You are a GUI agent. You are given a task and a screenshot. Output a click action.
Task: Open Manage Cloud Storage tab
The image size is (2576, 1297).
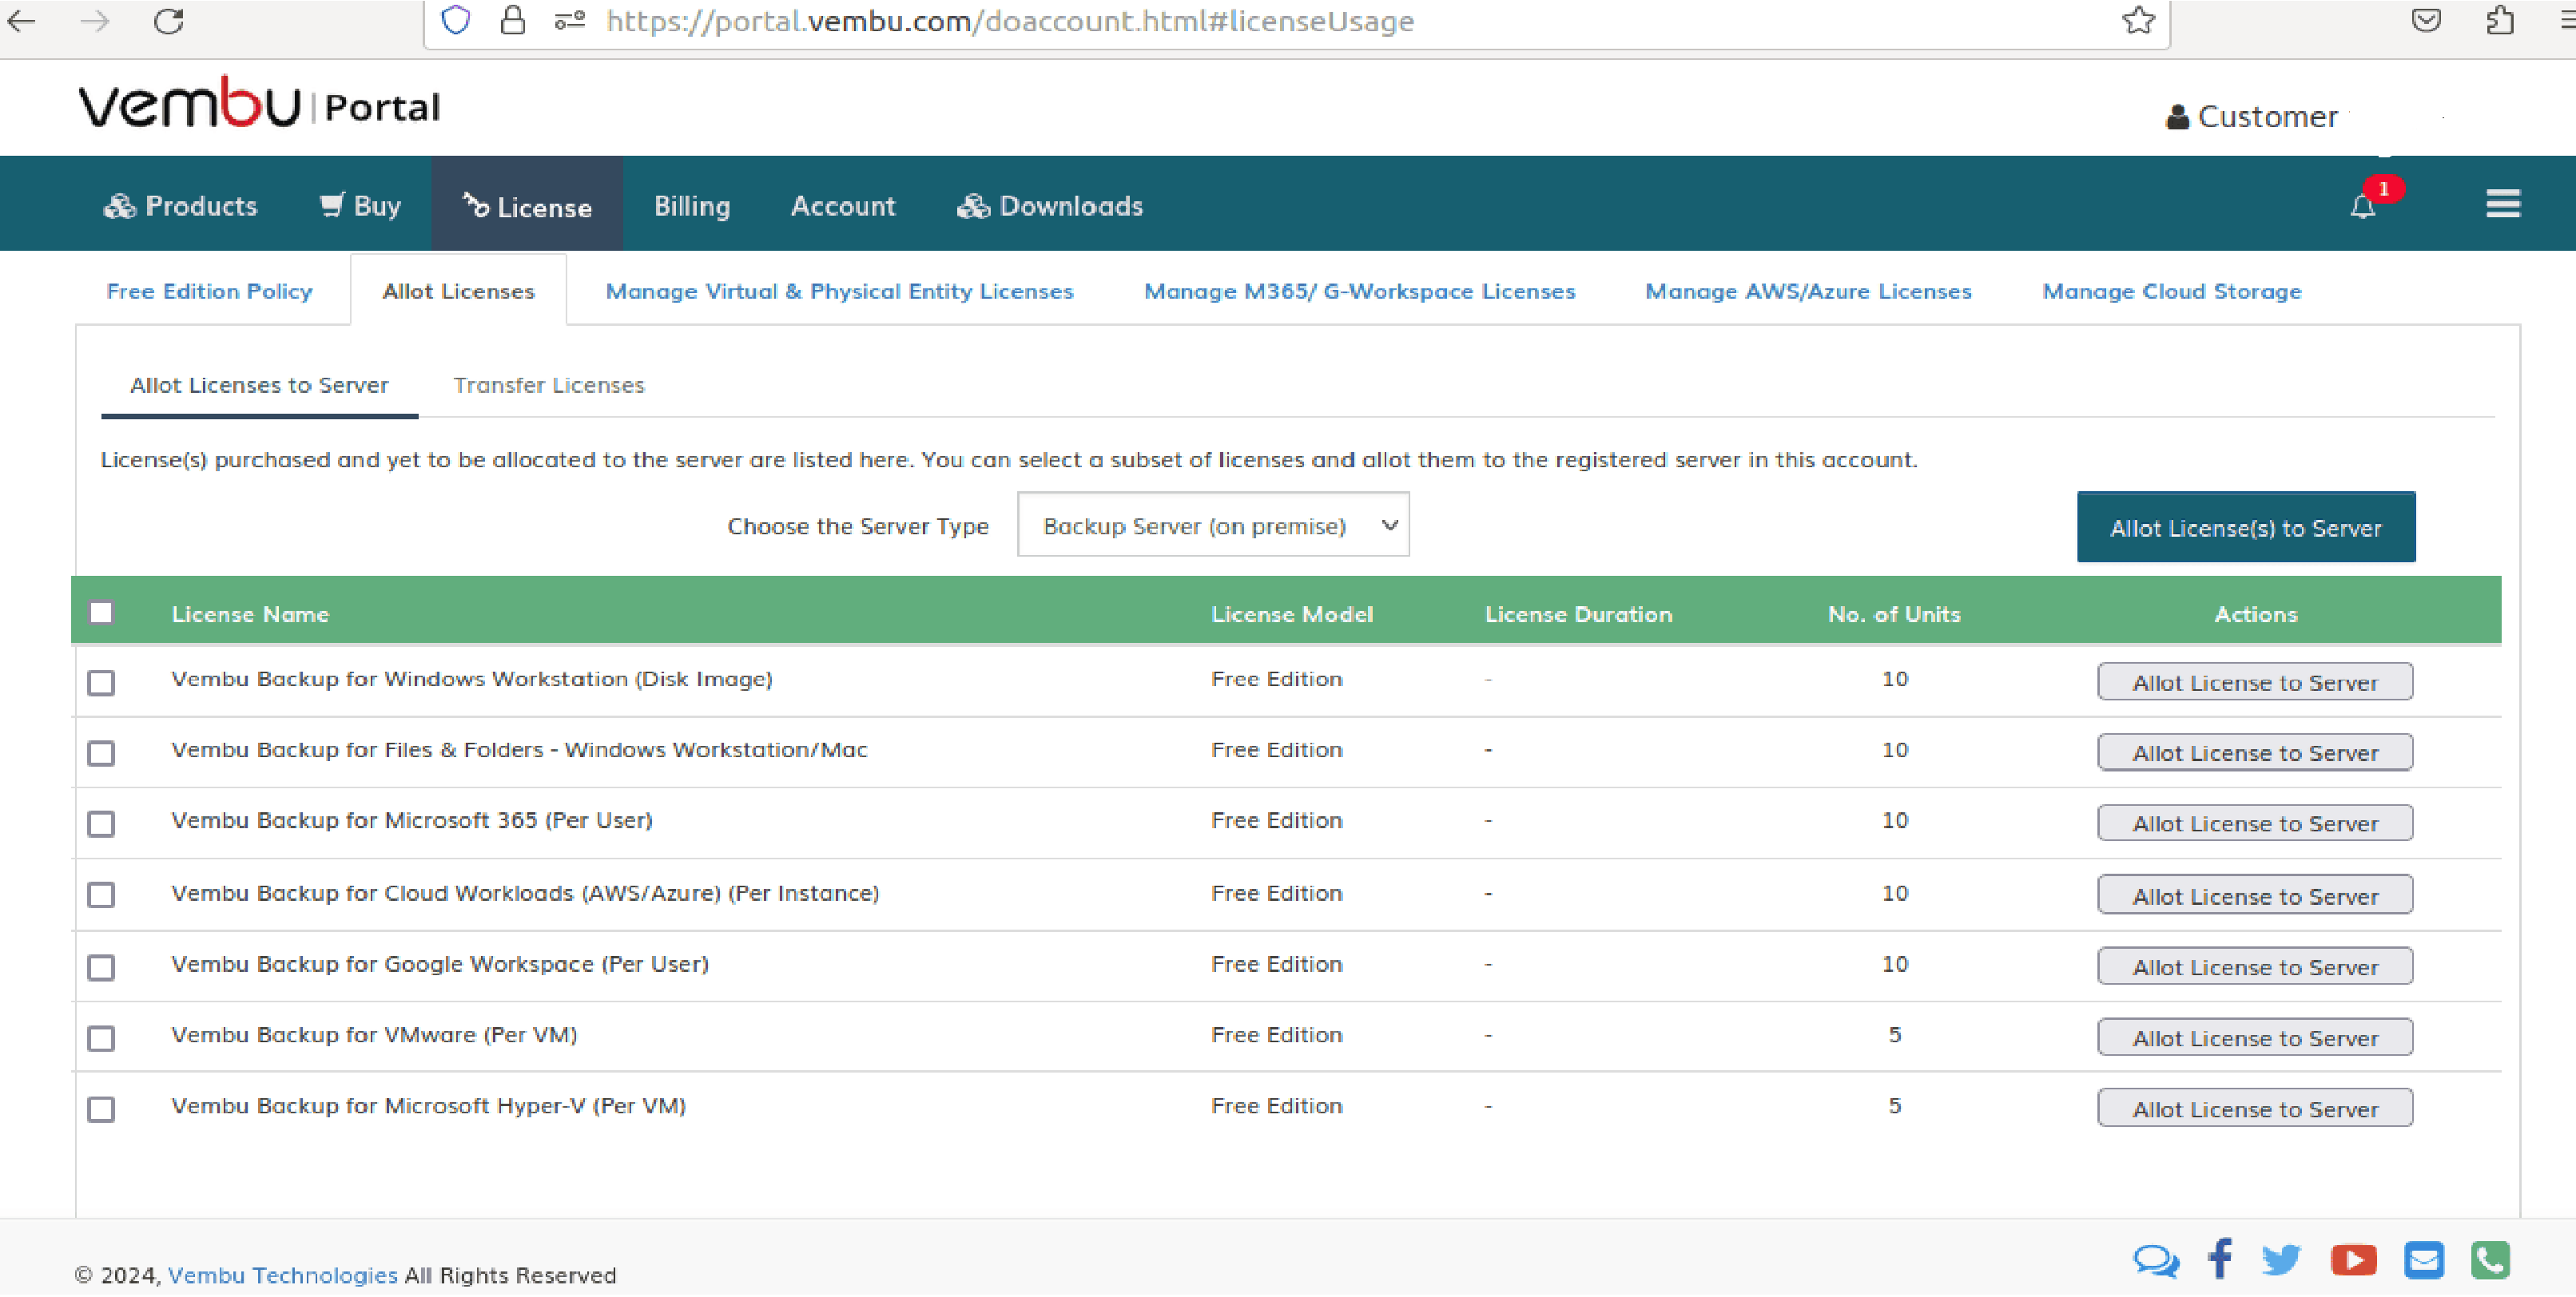click(x=2171, y=291)
